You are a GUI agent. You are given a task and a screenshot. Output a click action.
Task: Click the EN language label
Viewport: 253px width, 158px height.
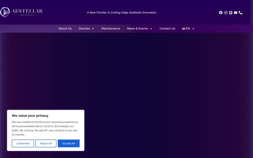click(x=188, y=28)
